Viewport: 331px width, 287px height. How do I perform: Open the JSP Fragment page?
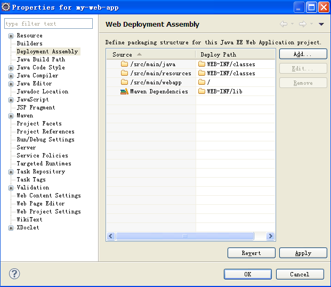[36, 107]
